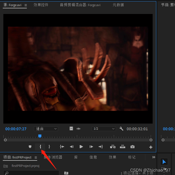Play the Forge.avi clip

coord(81,147)
